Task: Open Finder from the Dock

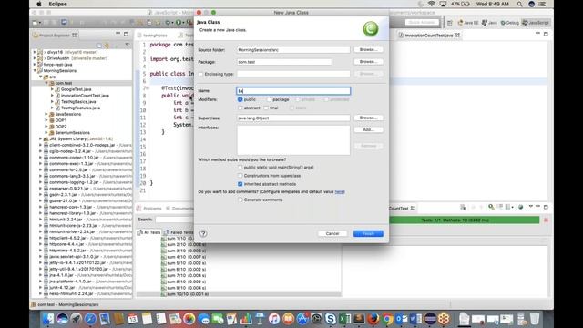Action: (48, 319)
